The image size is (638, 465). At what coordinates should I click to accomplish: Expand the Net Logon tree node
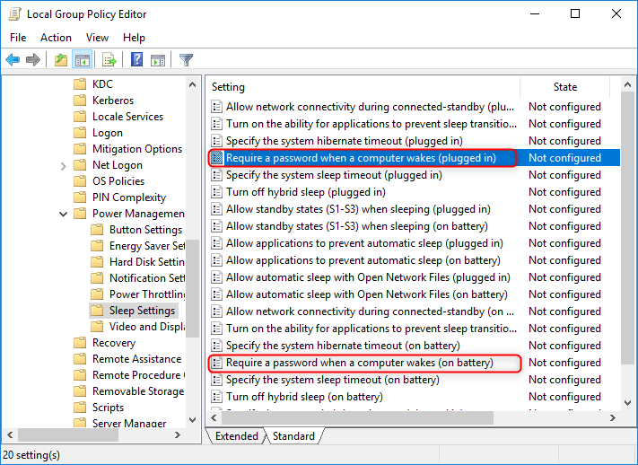tap(63, 165)
